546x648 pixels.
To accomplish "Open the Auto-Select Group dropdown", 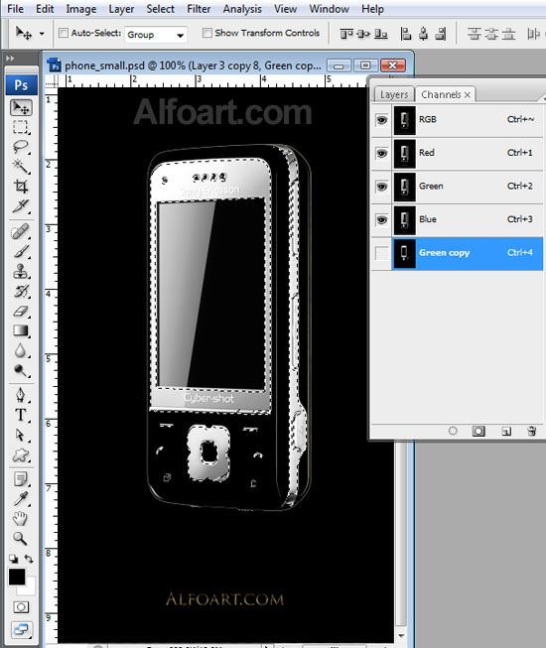I will pos(156,35).
